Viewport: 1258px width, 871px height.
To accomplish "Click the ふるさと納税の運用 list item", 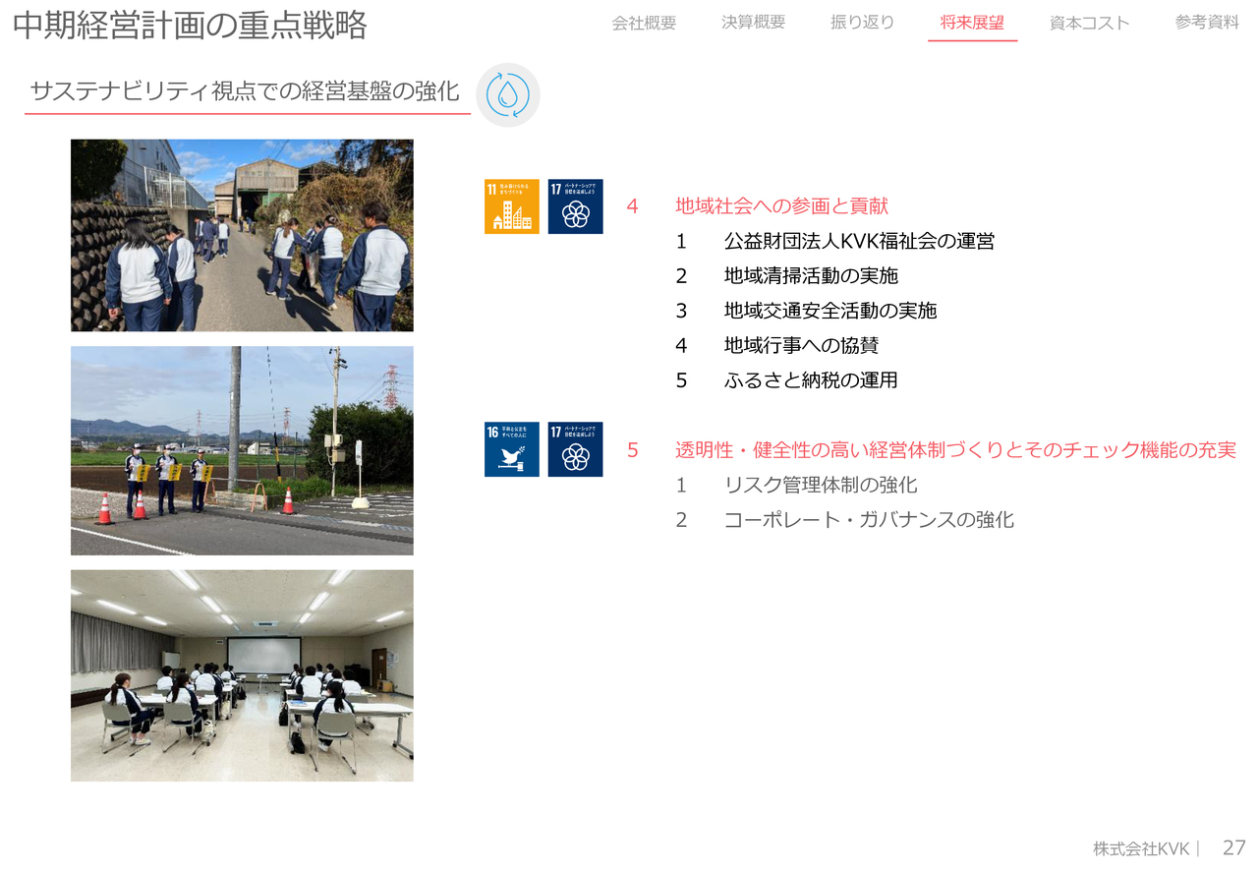I will pyautogui.click(x=811, y=380).
